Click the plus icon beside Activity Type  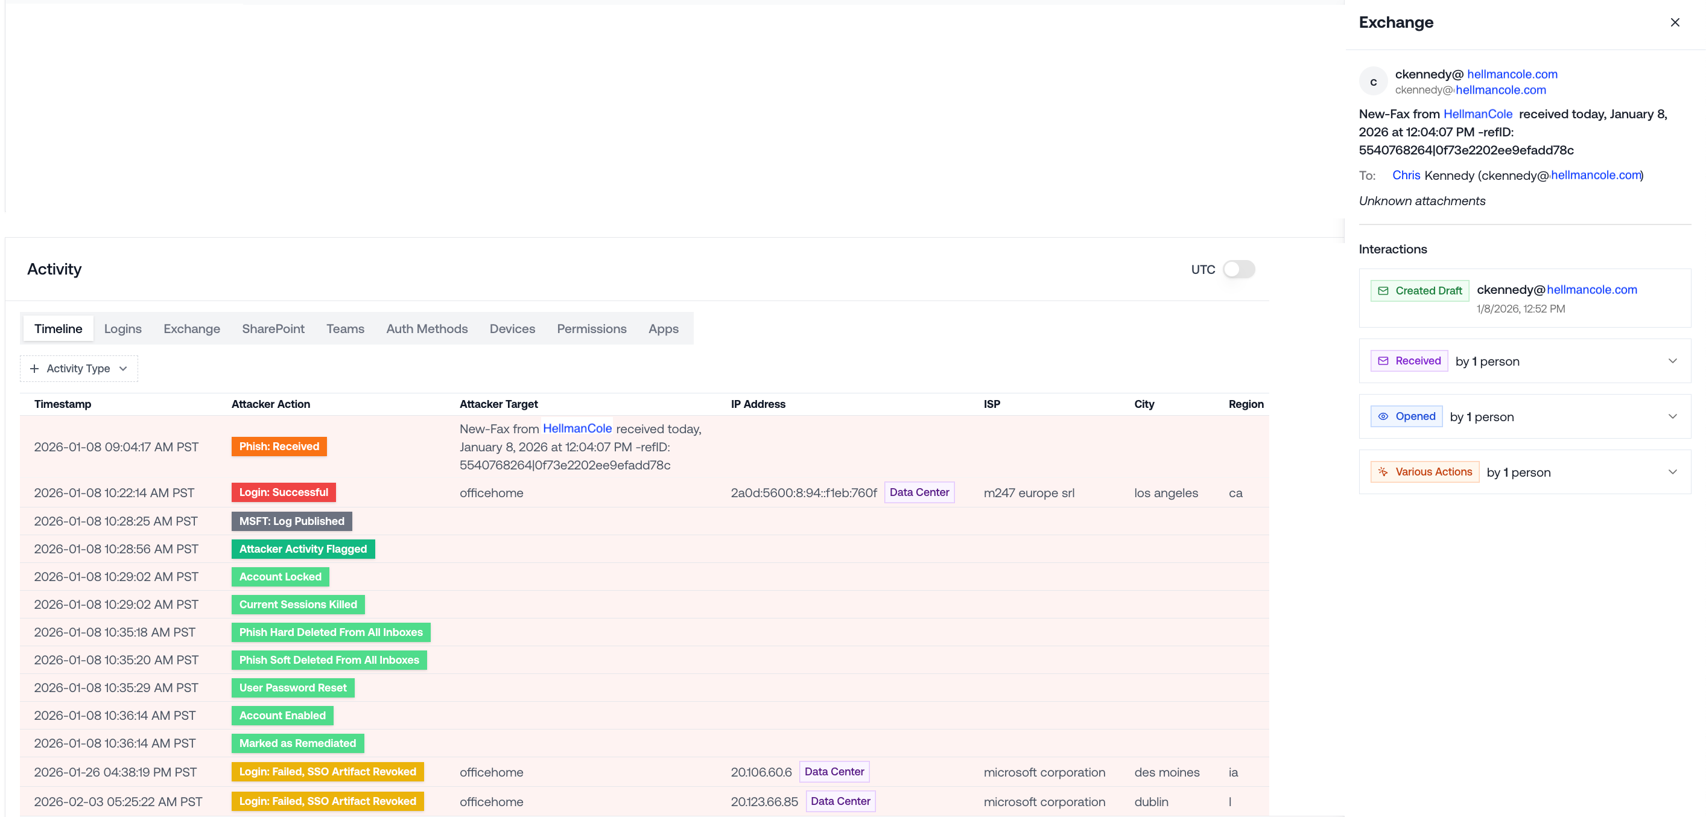tap(34, 369)
